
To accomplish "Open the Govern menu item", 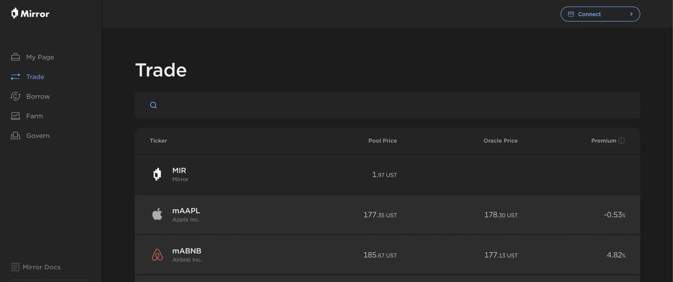I will click(x=38, y=135).
